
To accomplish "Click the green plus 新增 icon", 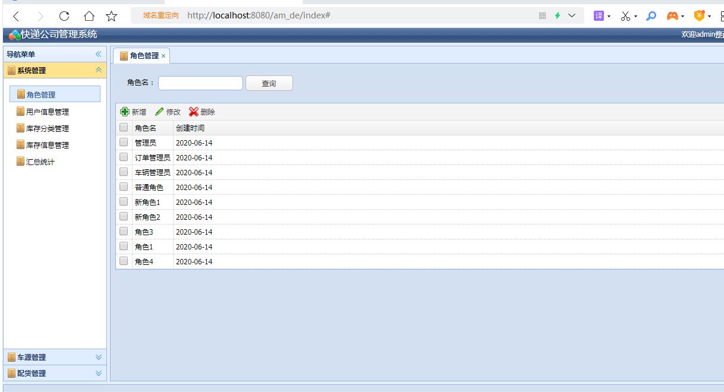I will pyautogui.click(x=125, y=112).
